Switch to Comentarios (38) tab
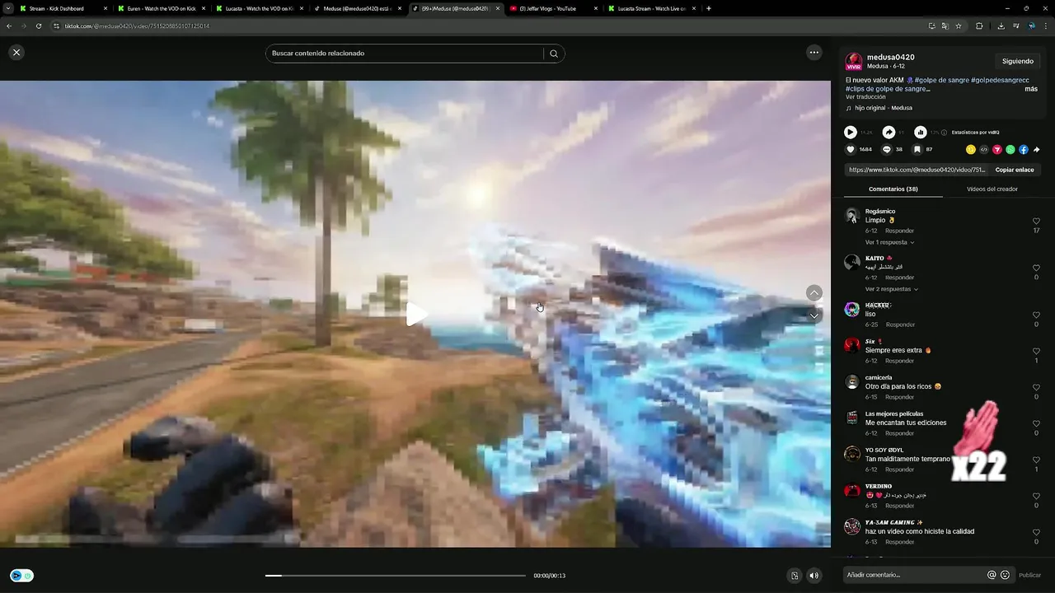This screenshot has width=1055, height=593. 893,189
